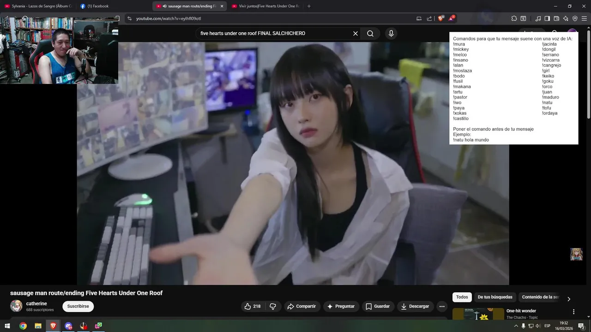View site information icon in address bar

[x=129, y=18]
